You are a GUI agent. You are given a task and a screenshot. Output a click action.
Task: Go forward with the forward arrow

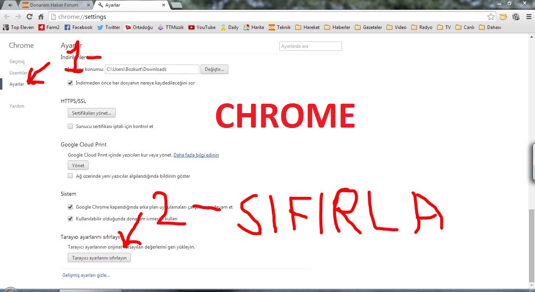coord(18,17)
